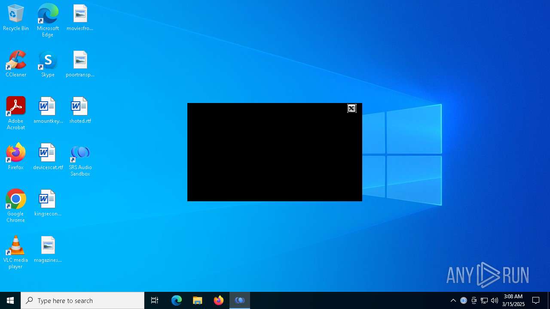Image resolution: width=550 pixels, height=309 pixels.
Task: Select devicescat.rtf document icon
Action: [x=48, y=157]
